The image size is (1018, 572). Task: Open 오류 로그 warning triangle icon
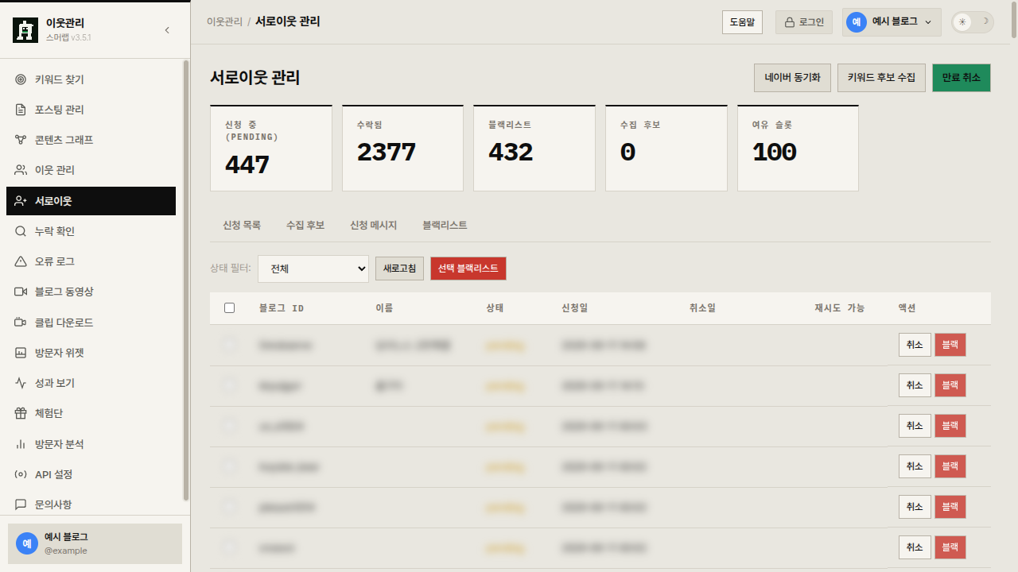21,261
